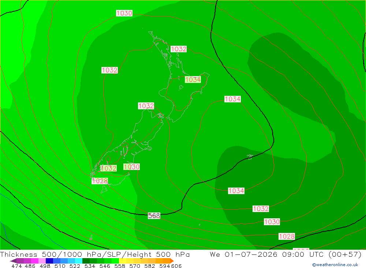Click the bright yellow legend swatch
Viewport: 366px width, 268px height.
point(123,261)
